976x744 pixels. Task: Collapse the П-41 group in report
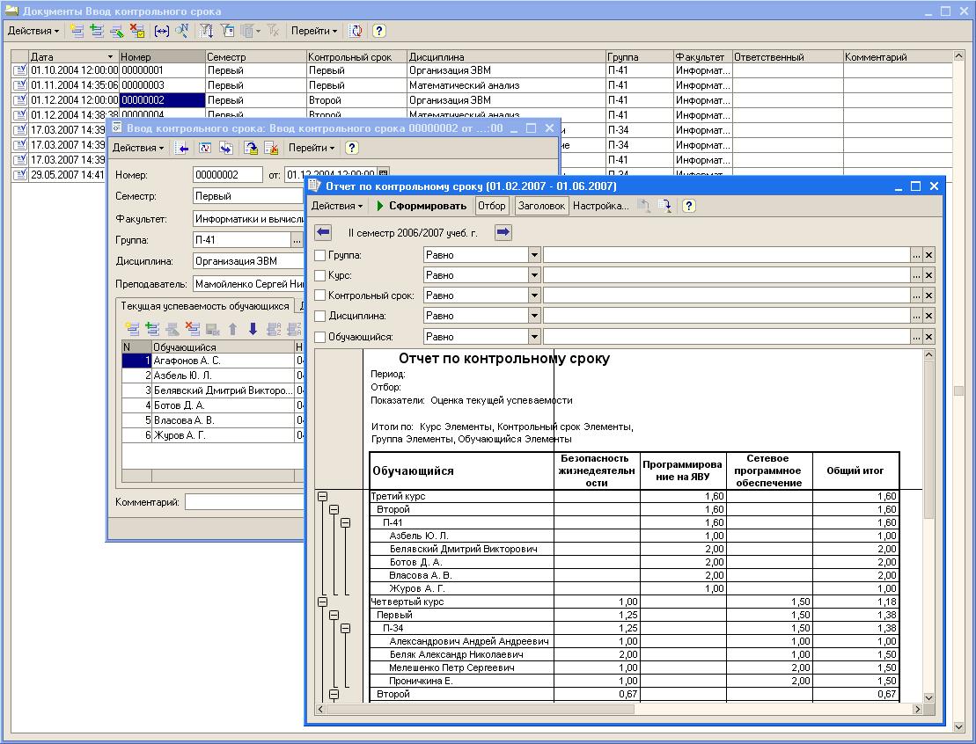click(x=346, y=522)
